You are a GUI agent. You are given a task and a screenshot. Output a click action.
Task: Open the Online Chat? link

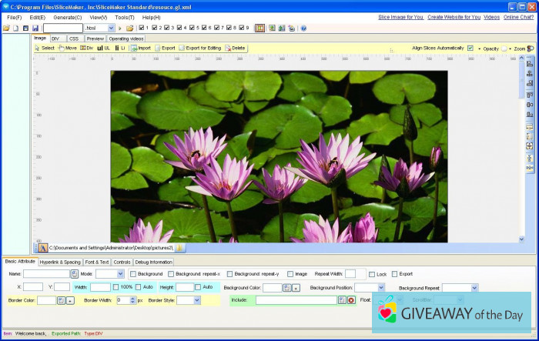[x=520, y=17]
